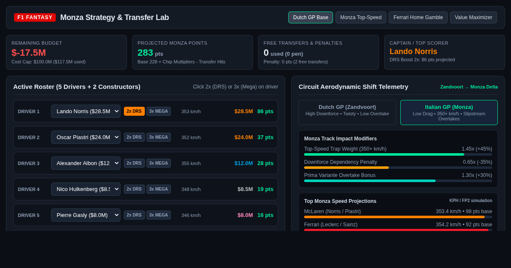This screenshot has width=511, height=268.
Task: Click the F1 FANTASY logo badge
Action: 35,17
